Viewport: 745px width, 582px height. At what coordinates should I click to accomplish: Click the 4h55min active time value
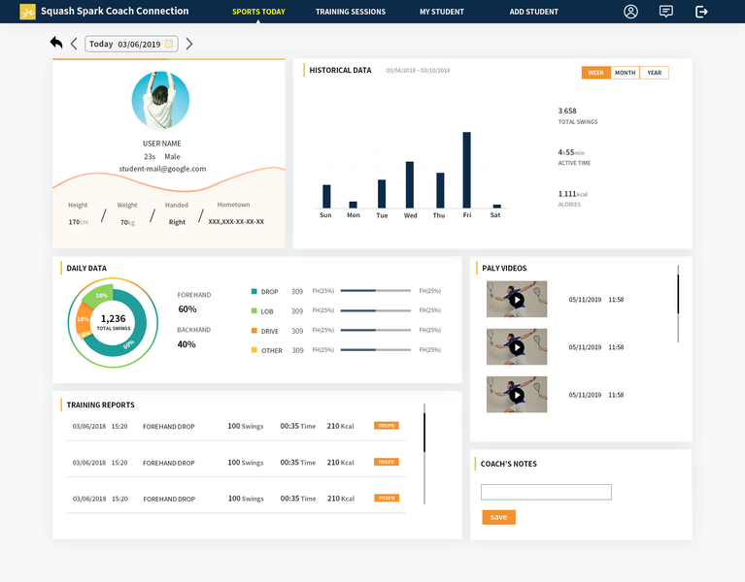[571, 152]
